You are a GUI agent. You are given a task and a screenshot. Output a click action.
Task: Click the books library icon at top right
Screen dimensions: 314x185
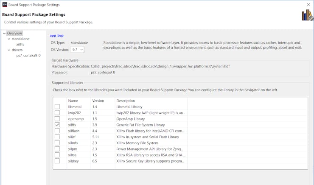(x=307, y=15)
